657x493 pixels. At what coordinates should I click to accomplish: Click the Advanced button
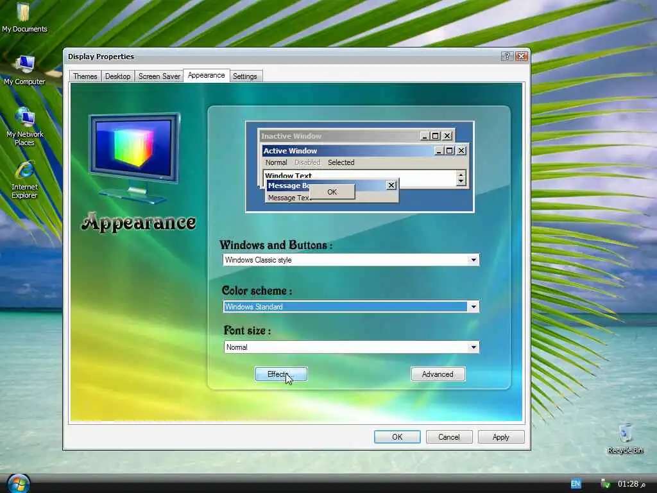tap(438, 374)
